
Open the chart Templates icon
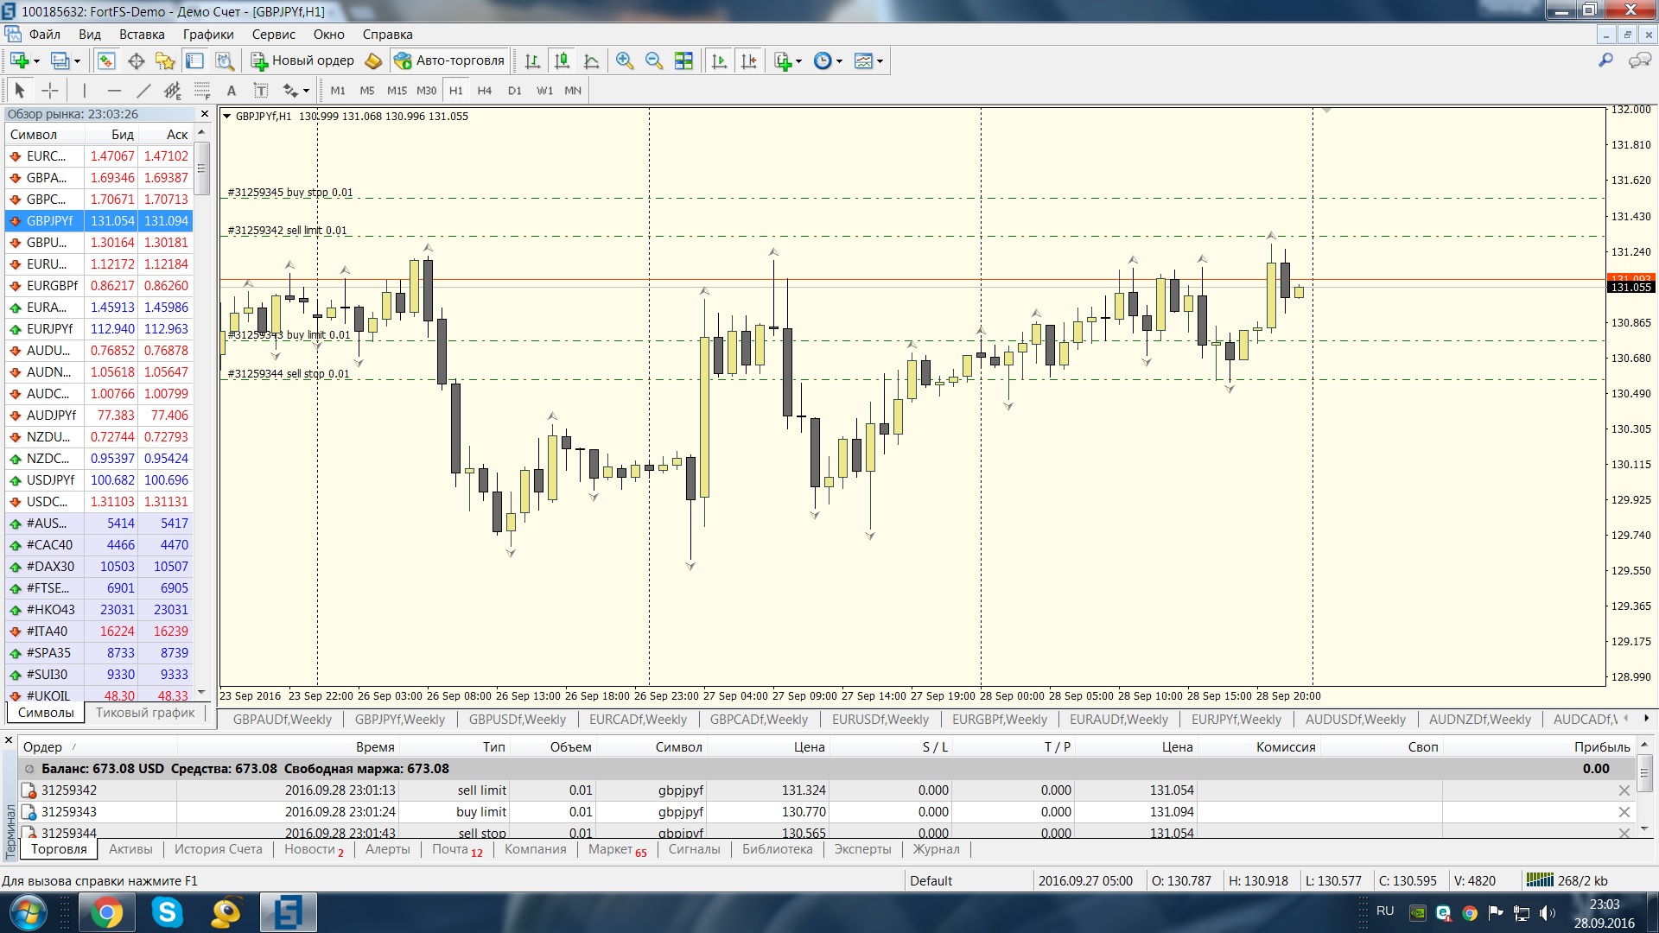click(x=863, y=60)
